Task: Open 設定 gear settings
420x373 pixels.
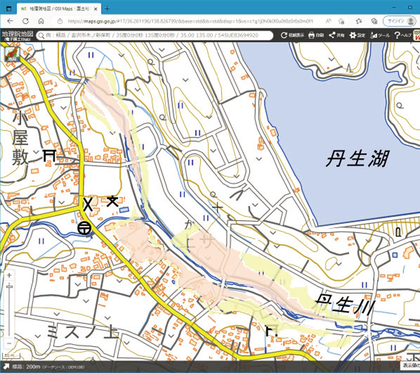Action: click(357, 35)
